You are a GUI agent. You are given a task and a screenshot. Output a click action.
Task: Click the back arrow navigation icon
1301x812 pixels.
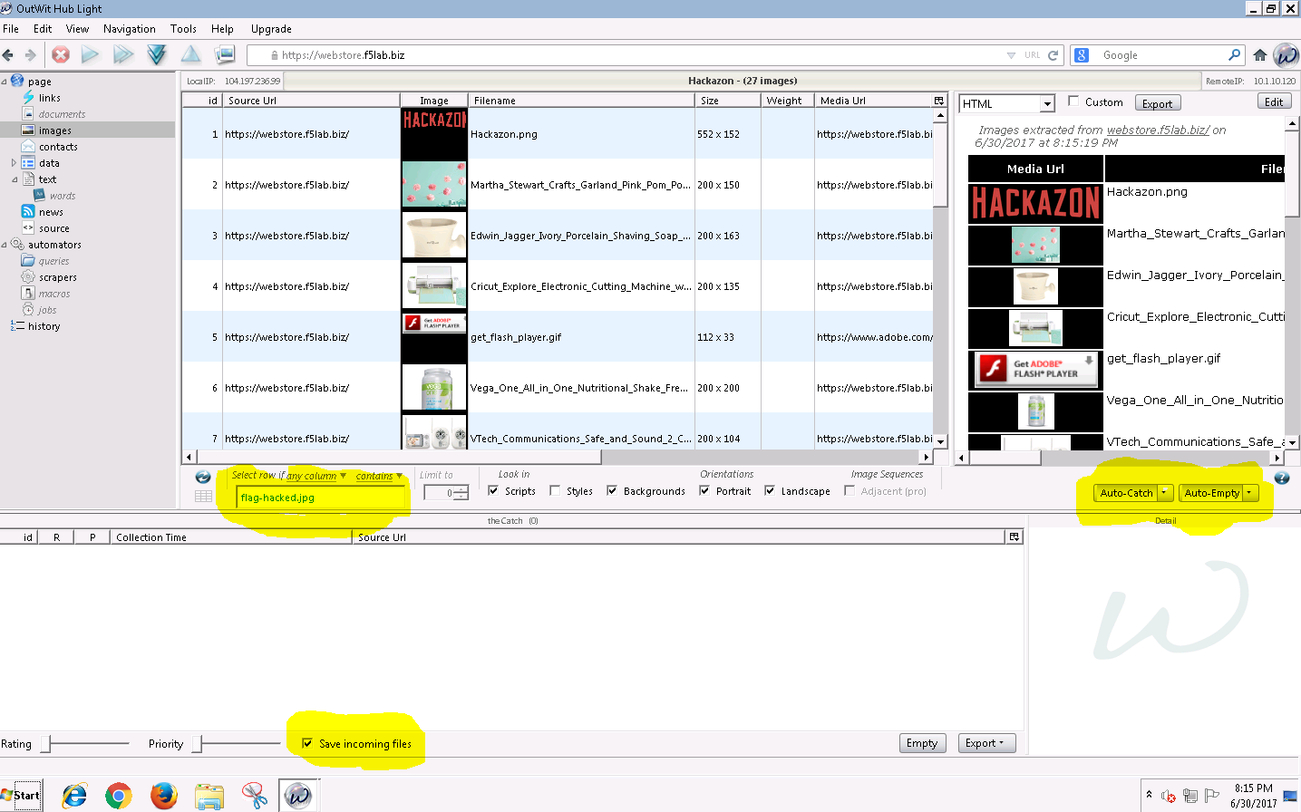[8, 55]
